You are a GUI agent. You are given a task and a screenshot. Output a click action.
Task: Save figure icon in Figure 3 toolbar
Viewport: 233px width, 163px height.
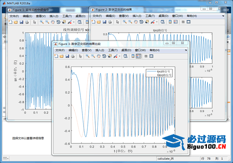point(67,56)
